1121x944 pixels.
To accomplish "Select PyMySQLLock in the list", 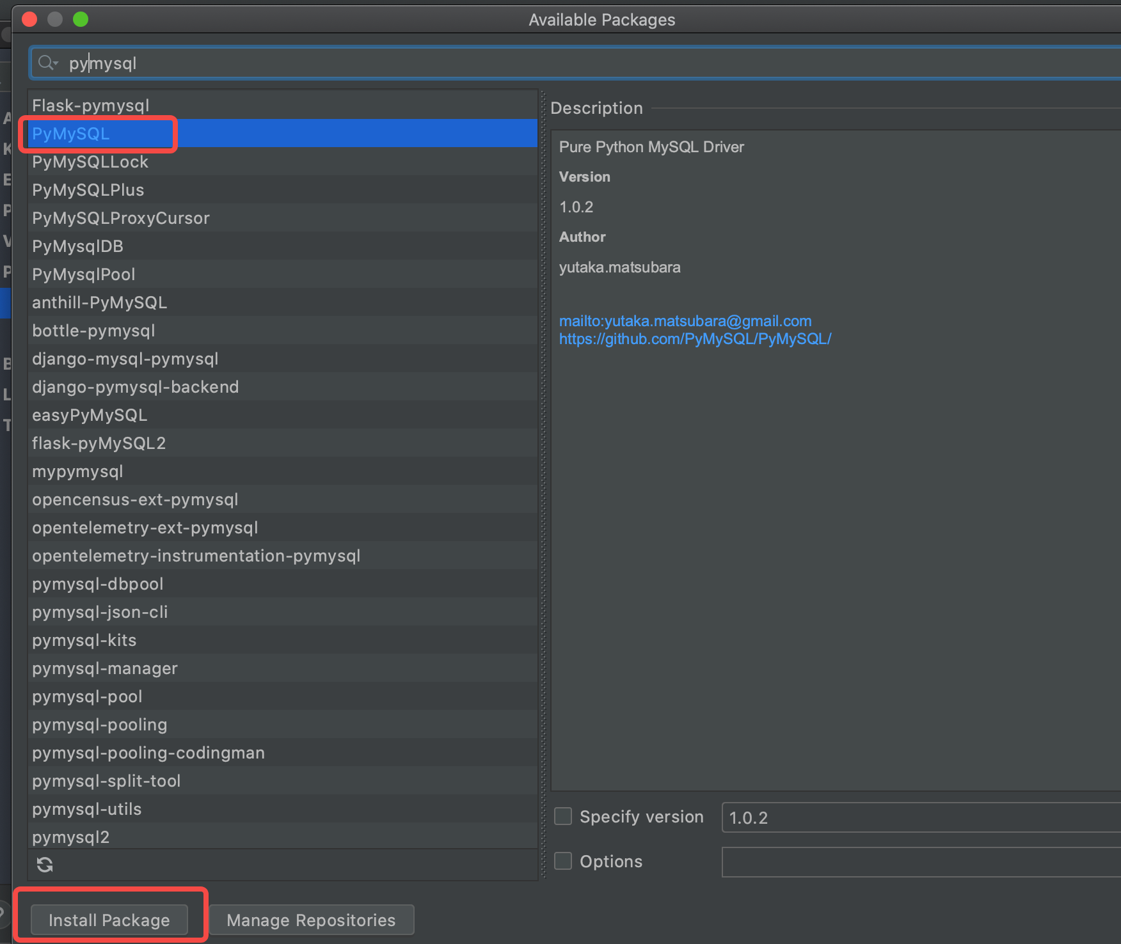I will coord(283,161).
